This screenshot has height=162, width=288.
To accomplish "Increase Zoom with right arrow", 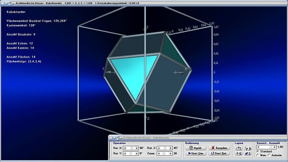I will [x=171, y=153].
